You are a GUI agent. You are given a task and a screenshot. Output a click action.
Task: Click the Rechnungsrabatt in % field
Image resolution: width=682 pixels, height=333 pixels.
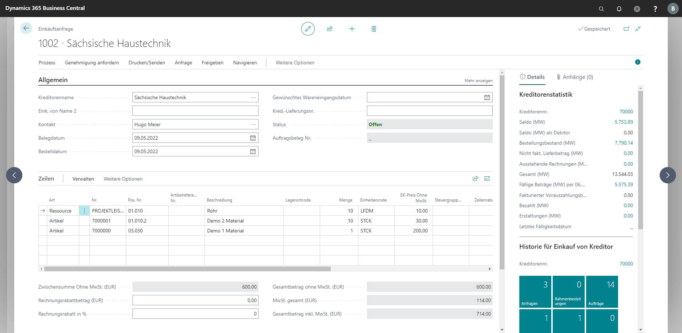point(195,314)
